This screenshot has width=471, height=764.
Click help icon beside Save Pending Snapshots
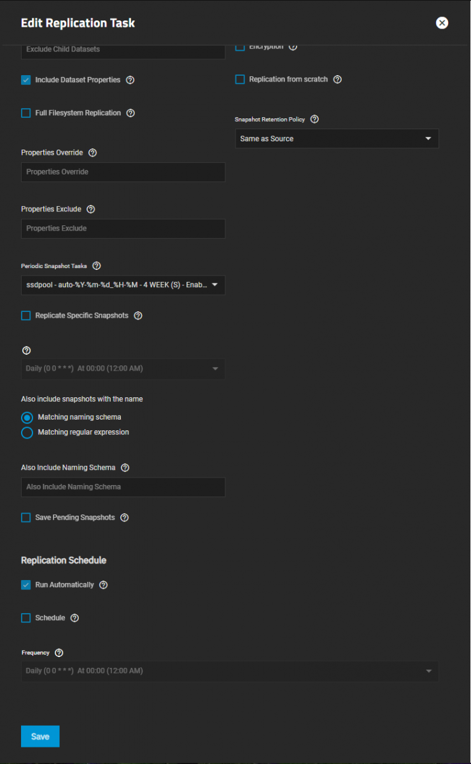125,518
